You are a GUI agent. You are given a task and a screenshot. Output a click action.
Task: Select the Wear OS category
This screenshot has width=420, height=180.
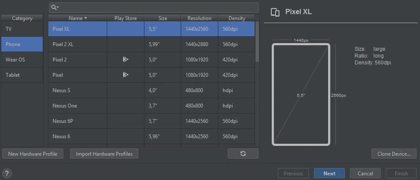[x=22, y=60]
